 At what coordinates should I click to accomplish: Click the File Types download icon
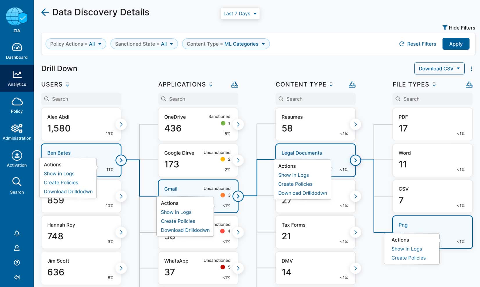pos(469,85)
